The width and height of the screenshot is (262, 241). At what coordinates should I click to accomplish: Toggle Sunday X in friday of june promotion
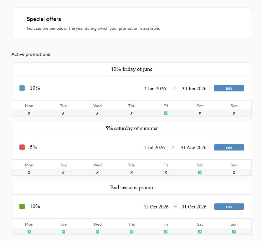tap(234, 113)
